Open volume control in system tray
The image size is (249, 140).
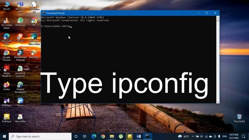202,136
